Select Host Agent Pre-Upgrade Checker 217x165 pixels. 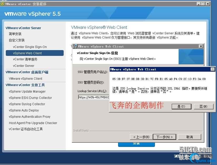tap(33, 123)
